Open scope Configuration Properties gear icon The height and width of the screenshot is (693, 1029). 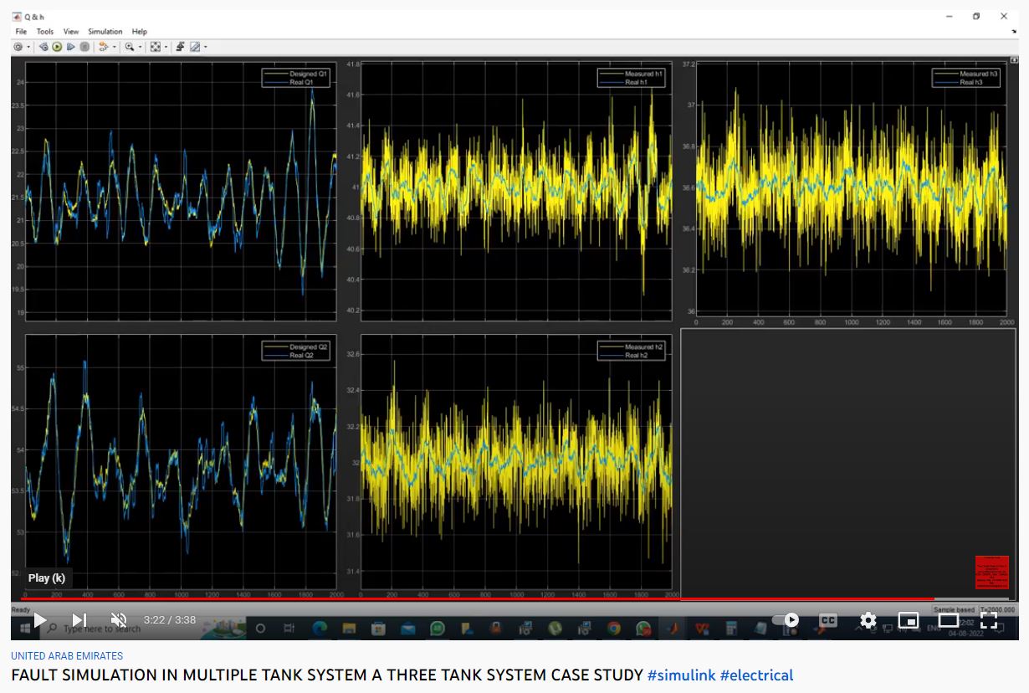point(18,47)
